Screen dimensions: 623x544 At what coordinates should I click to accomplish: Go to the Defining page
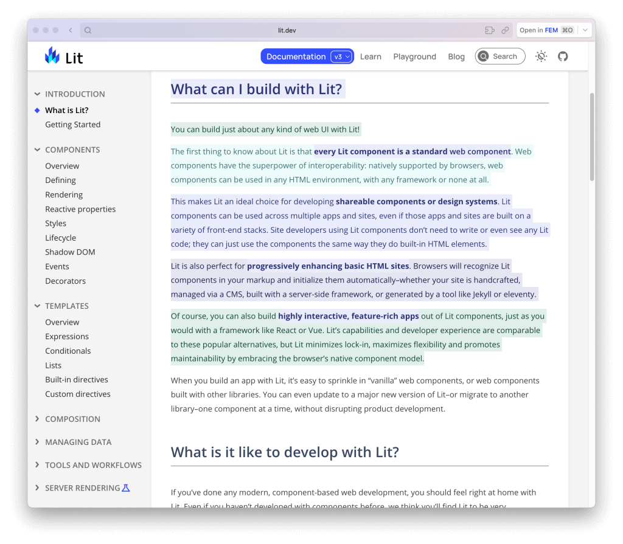click(60, 181)
